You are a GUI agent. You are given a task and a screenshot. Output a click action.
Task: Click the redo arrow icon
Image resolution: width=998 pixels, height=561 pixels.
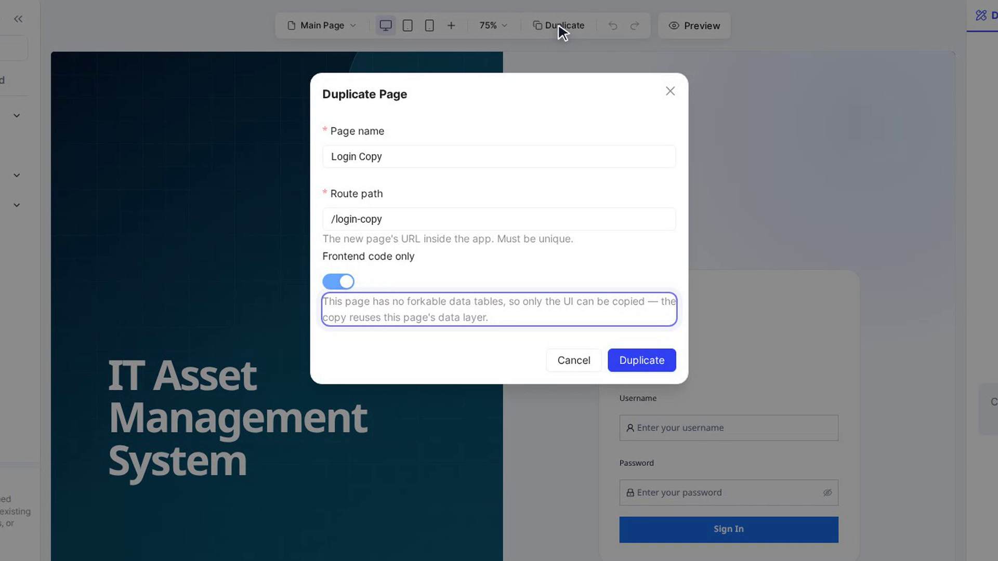click(635, 25)
